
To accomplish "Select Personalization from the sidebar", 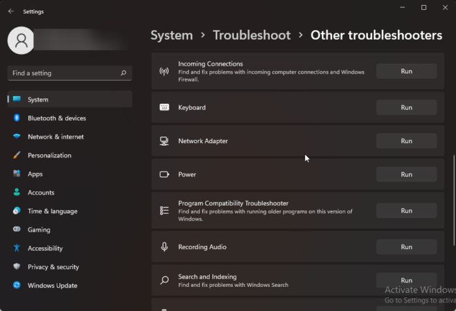I will point(50,155).
